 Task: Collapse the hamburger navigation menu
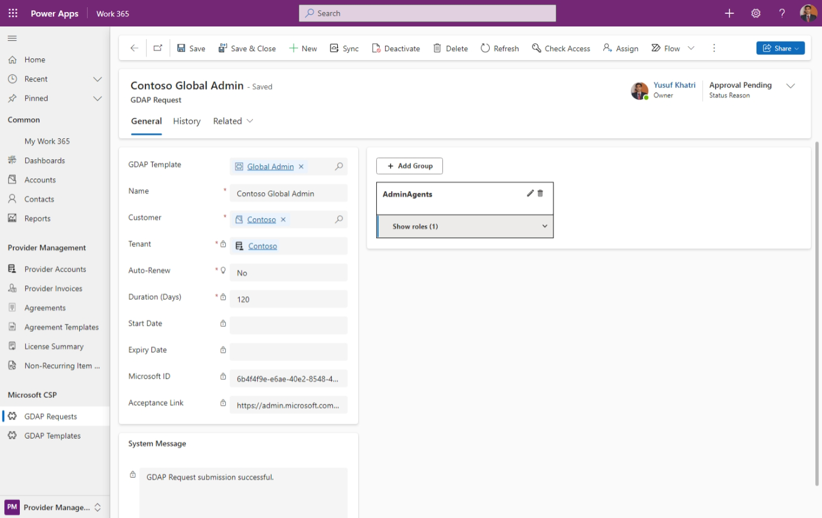12,38
